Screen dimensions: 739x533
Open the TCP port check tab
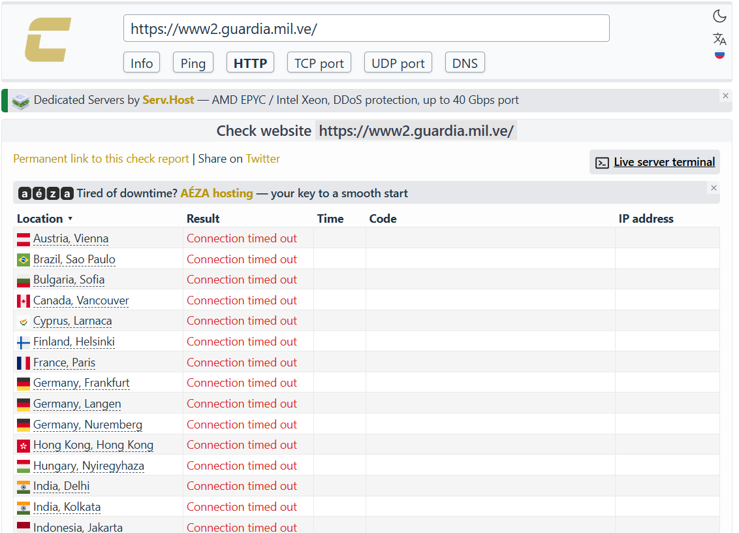(x=319, y=63)
